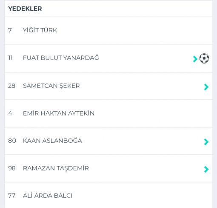Screen dimensions: 217x208
Task: Click jersey number 98
Action: [x=12, y=168]
